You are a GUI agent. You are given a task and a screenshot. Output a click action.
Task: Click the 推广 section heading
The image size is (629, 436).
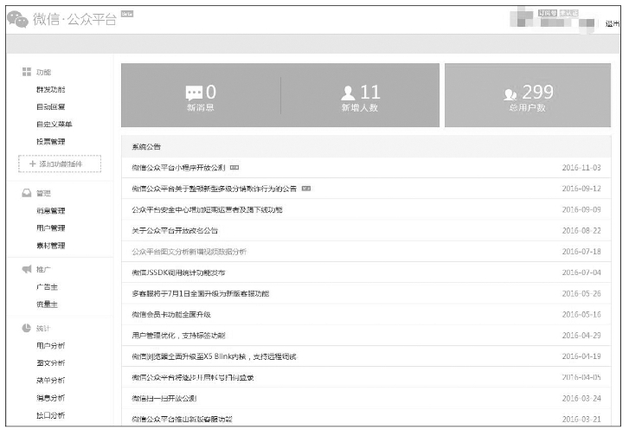click(43, 270)
